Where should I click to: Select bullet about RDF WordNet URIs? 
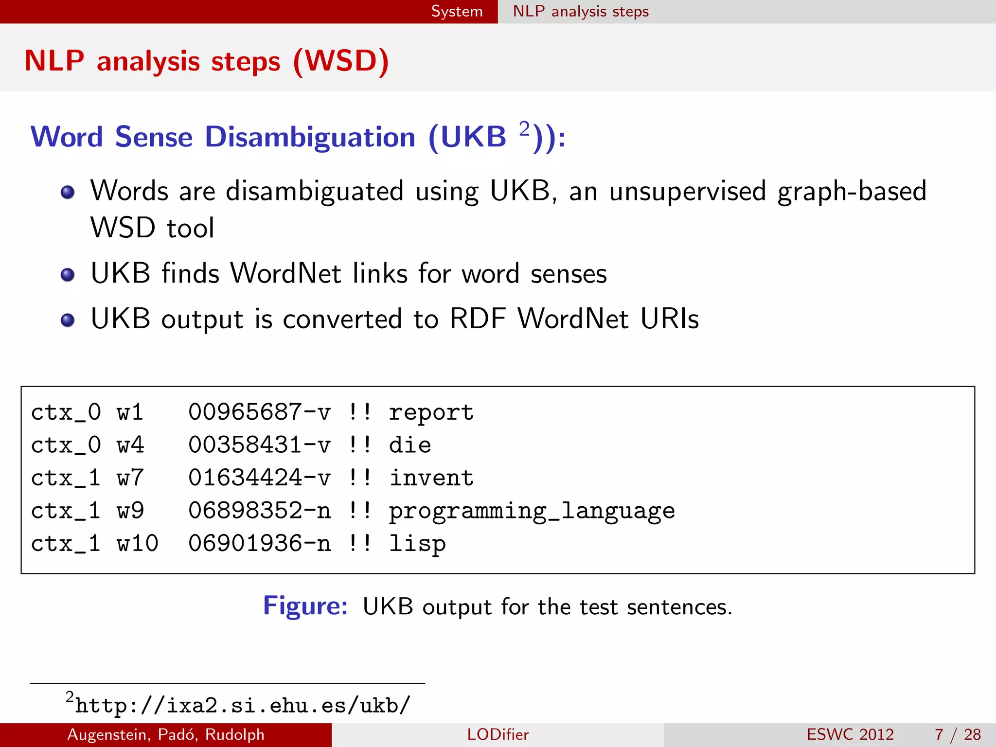(395, 319)
